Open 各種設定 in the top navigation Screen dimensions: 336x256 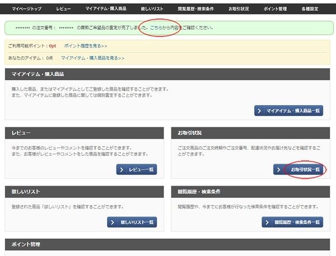click(310, 9)
